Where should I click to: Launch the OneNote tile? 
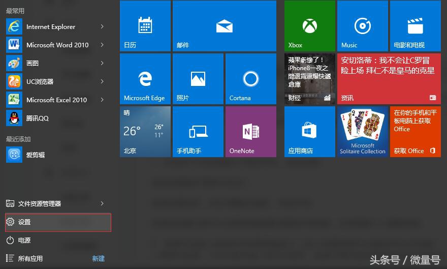(250, 132)
